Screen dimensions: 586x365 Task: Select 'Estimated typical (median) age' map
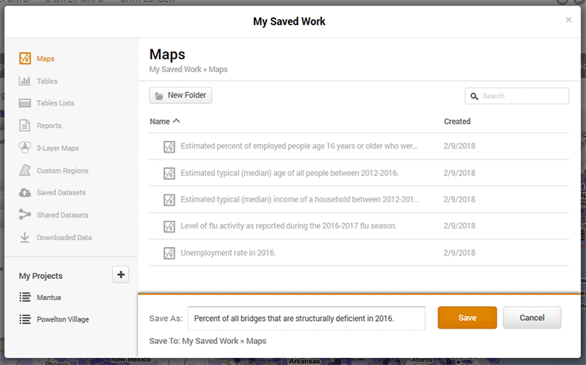290,173
